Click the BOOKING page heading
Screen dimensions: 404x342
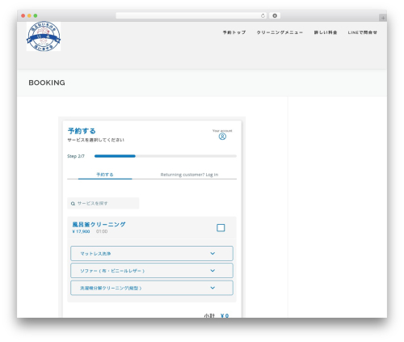click(47, 82)
